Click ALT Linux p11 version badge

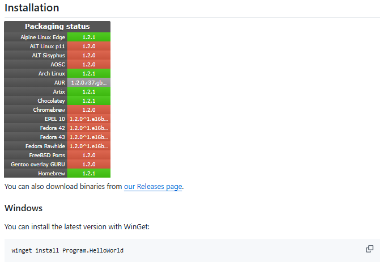pyautogui.click(x=88, y=46)
